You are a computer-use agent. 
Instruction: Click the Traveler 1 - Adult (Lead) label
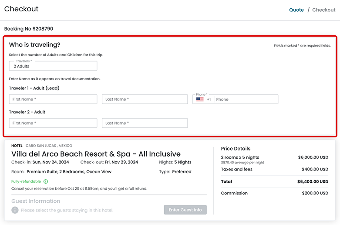[34, 88]
